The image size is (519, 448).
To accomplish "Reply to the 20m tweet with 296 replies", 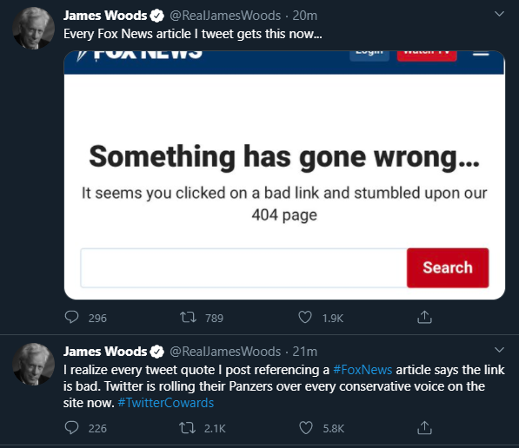I will pos(71,317).
